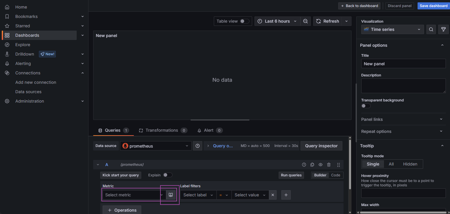Image resolution: width=450 pixels, height=214 pixels.
Task: Open the visualization search icon
Action: pos(431,29)
